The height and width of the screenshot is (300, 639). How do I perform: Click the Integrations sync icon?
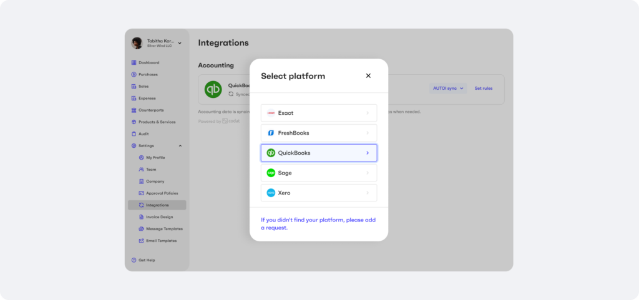(x=142, y=205)
